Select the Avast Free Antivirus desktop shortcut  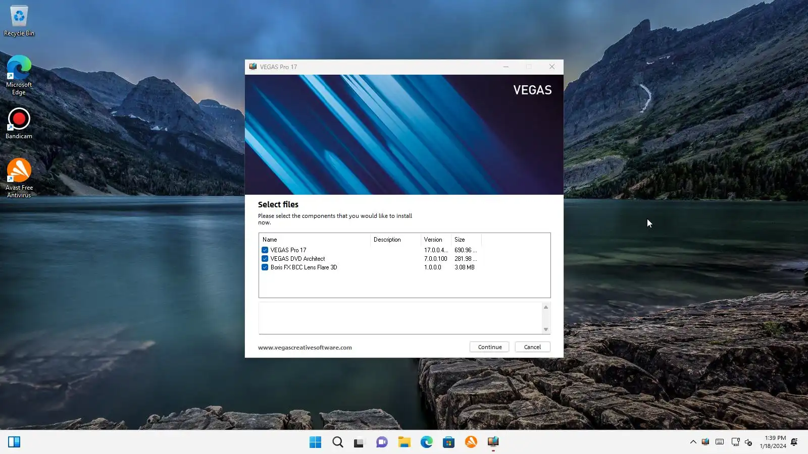19,178
